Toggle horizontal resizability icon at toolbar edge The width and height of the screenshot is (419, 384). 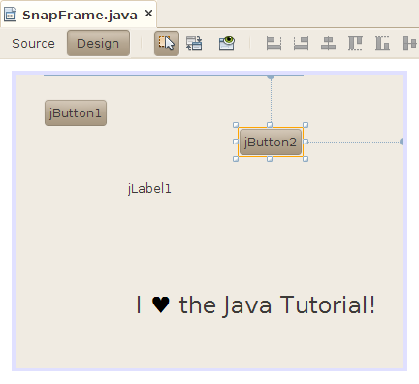click(410, 44)
